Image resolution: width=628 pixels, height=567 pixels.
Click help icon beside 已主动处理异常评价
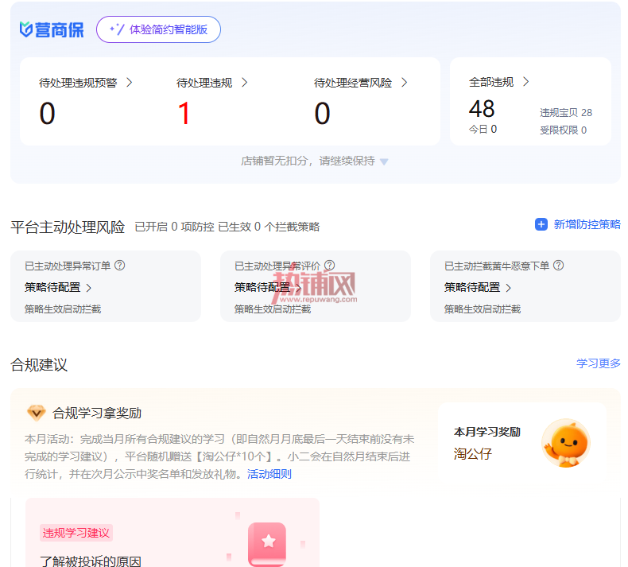330,266
